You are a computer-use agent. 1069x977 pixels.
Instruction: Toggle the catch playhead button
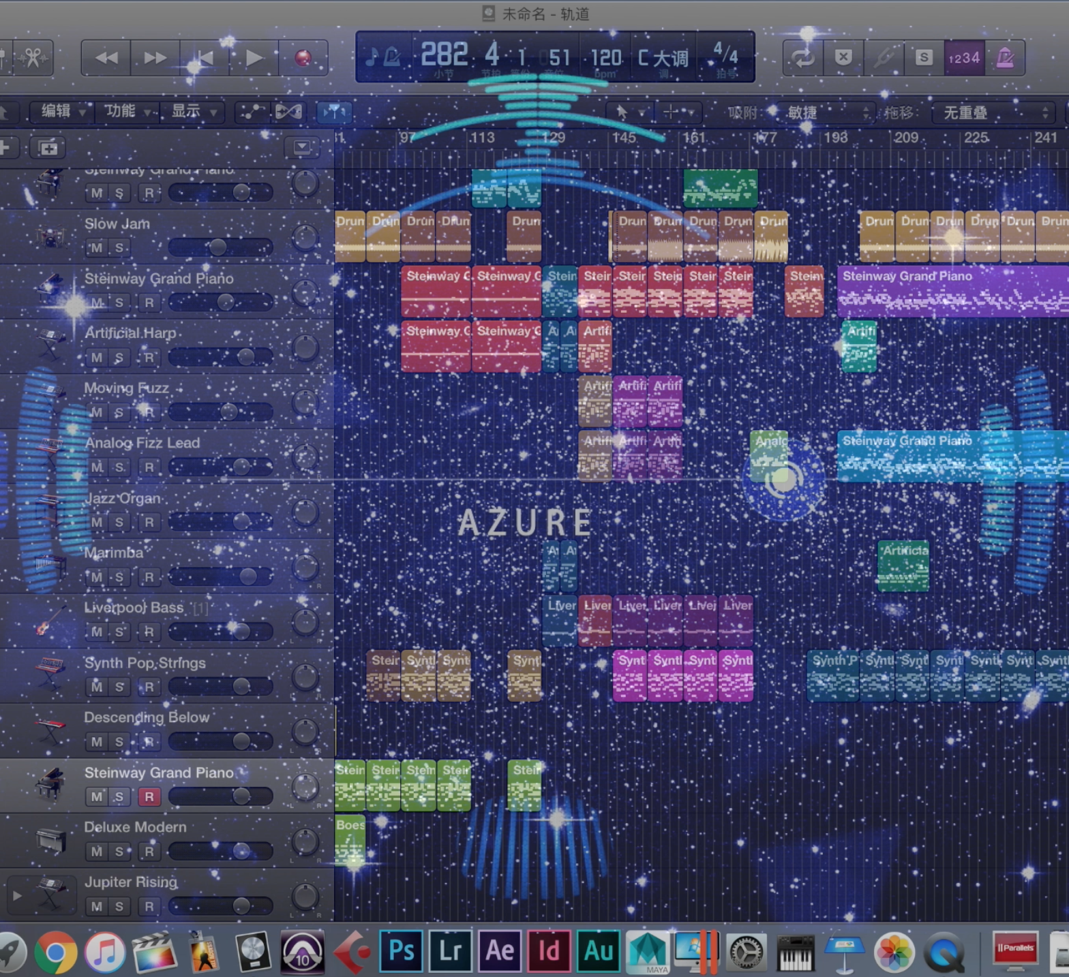pos(334,112)
